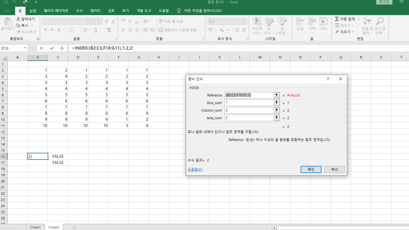Click the fx Insert Function icon
409x230 pixels.
point(62,48)
